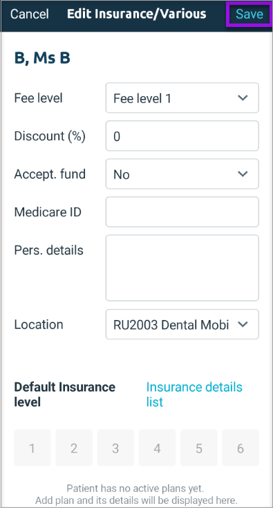Image resolution: width=273 pixels, height=508 pixels.
Task: Open the Insurance details list link
Action: 194,395
